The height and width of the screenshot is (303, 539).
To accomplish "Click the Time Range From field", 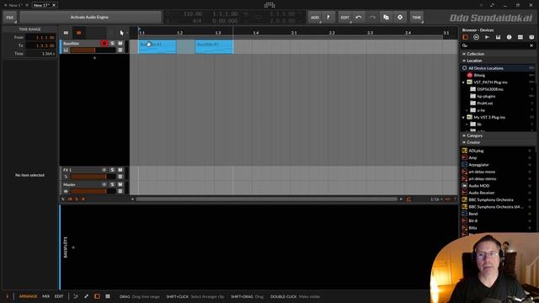I will (40, 37).
